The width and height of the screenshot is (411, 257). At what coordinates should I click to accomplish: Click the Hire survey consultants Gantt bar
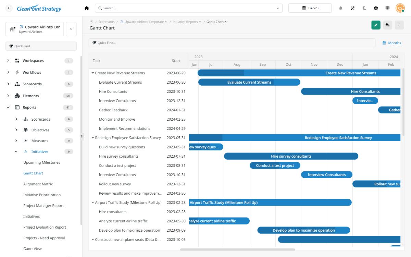pyautogui.click(x=291, y=156)
